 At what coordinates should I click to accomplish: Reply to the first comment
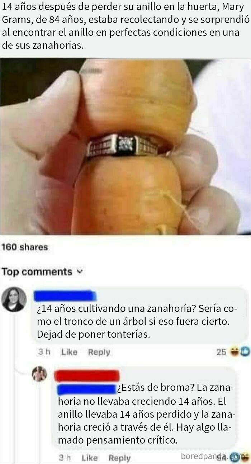coord(99,352)
